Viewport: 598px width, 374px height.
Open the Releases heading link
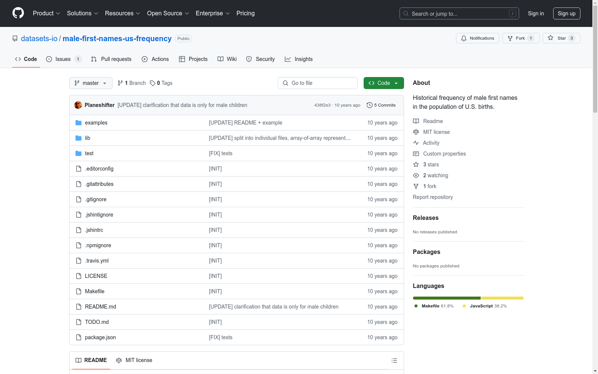click(x=426, y=218)
